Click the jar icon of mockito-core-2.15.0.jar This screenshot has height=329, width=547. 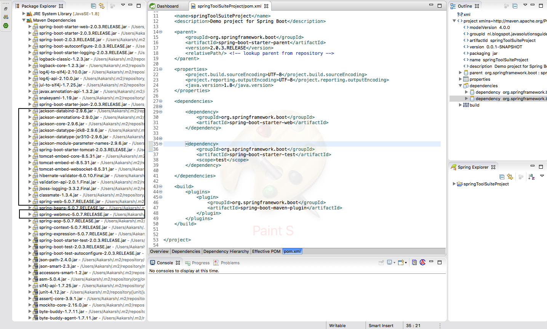(35, 305)
